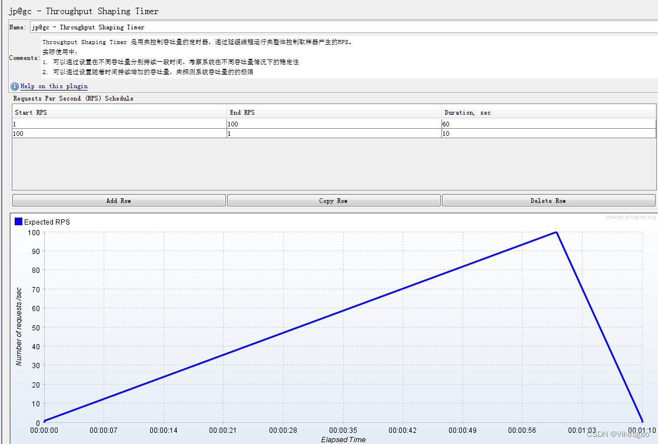658x444 pixels.
Task: Click inside the Comments text area
Action: pyautogui.click(x=349, y=57)
